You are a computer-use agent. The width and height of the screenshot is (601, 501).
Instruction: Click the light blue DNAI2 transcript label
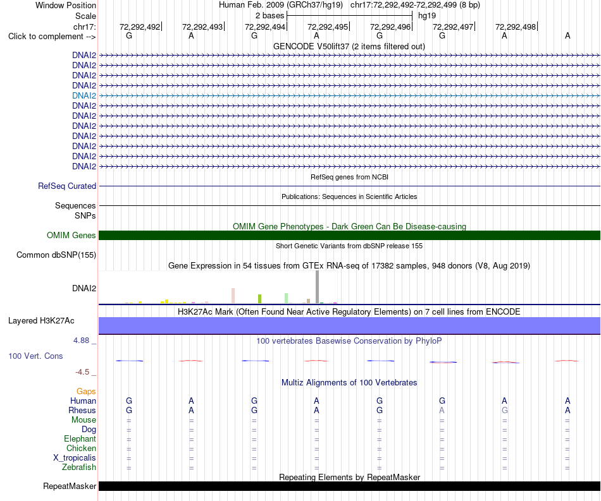coord(84,95)
